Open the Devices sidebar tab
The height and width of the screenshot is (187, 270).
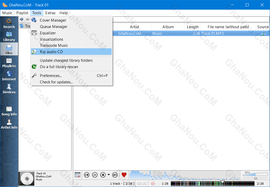[x=9, y=89]
